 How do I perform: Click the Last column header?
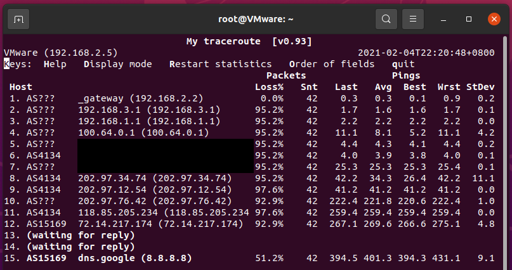tap(346, 87)
